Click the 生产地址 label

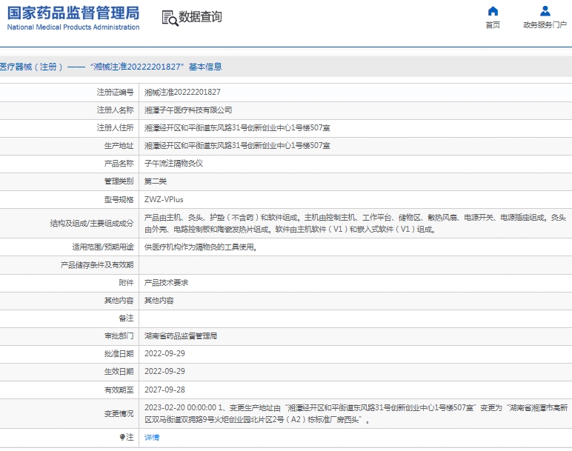pyautogui.click(x=119, y=146)
